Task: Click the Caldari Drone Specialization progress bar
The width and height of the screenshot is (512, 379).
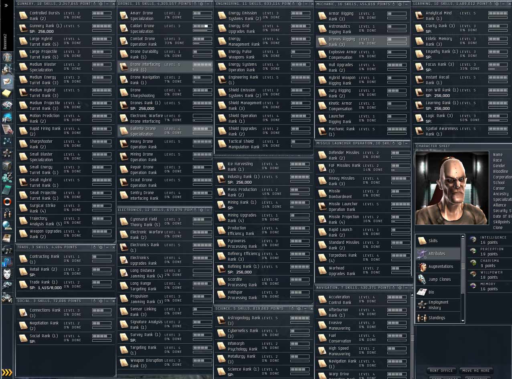Action: coord(202,30)
